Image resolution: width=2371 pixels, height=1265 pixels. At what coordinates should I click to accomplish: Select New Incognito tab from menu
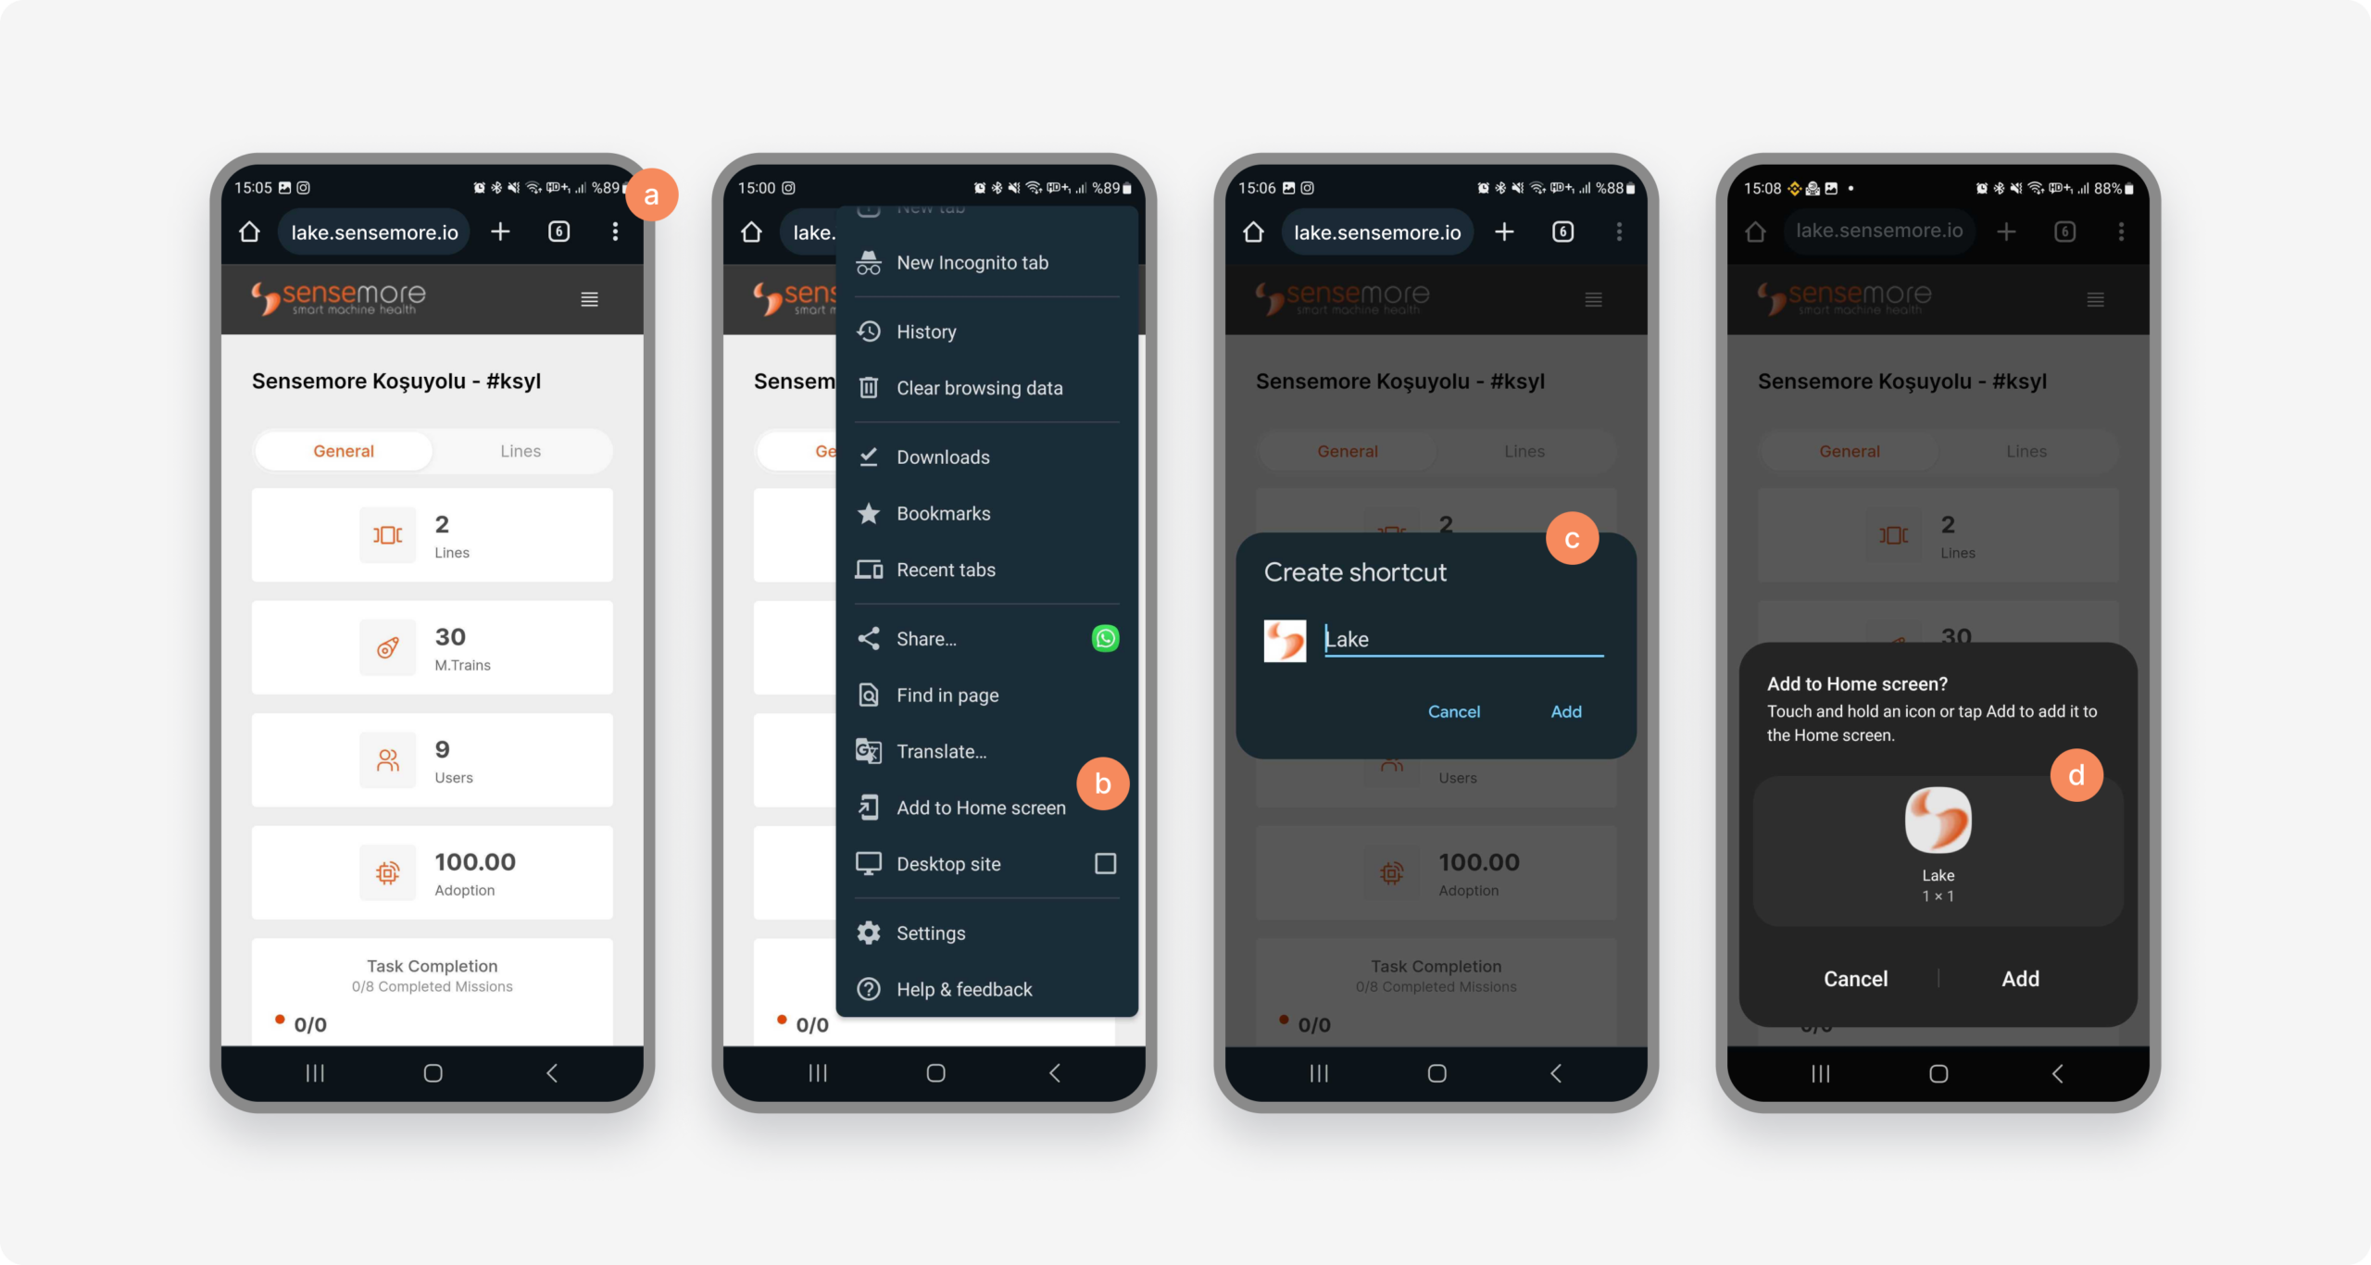tap(971, 262)
